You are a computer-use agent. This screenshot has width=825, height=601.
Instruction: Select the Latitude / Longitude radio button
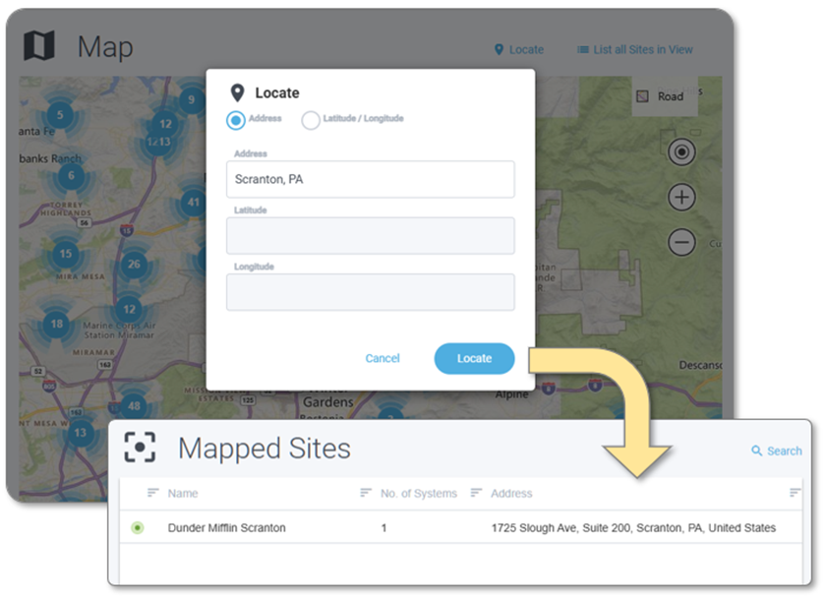311,120
